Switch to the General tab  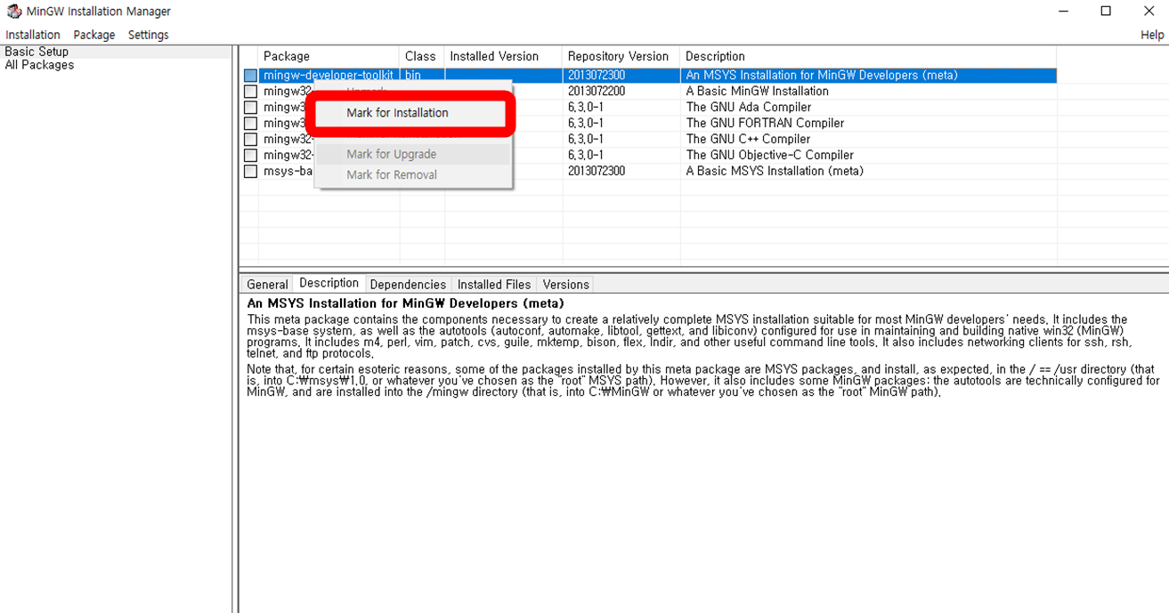[267, 285]
